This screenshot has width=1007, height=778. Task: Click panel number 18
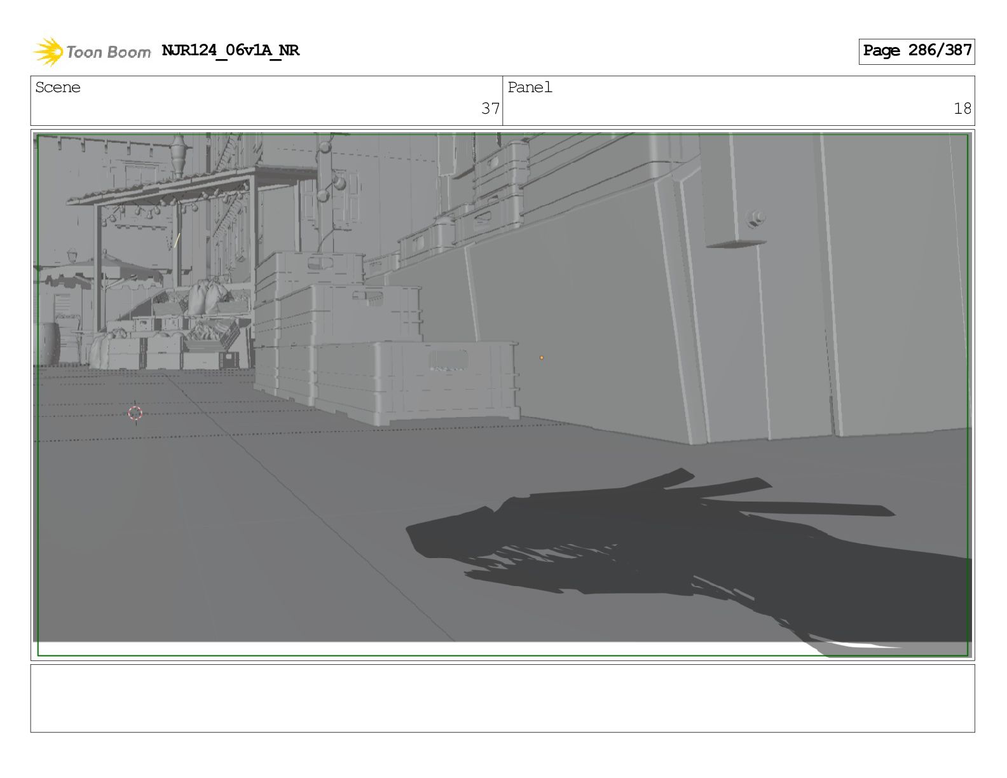(962, 109)
